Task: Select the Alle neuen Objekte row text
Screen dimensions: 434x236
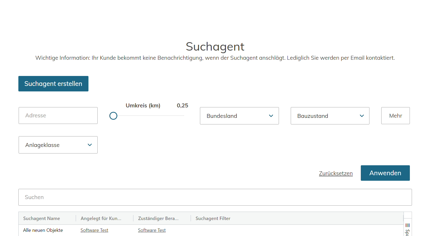Action: pos(43,230)
